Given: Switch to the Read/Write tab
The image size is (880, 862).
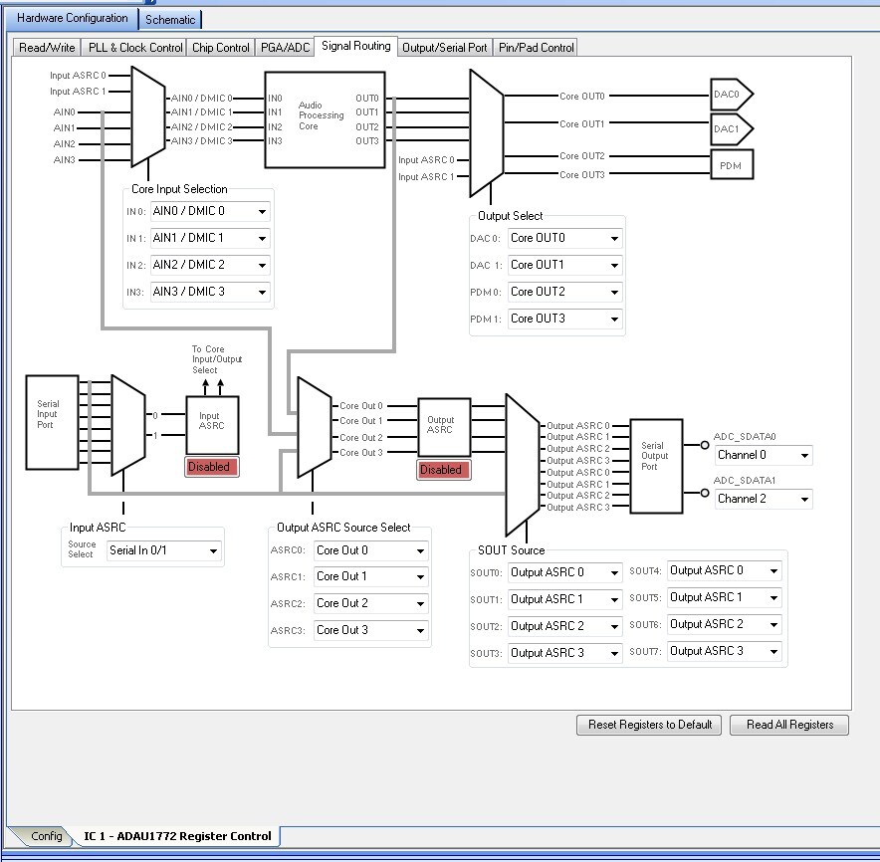Looking at the screenshot, I should pos(47,48).
